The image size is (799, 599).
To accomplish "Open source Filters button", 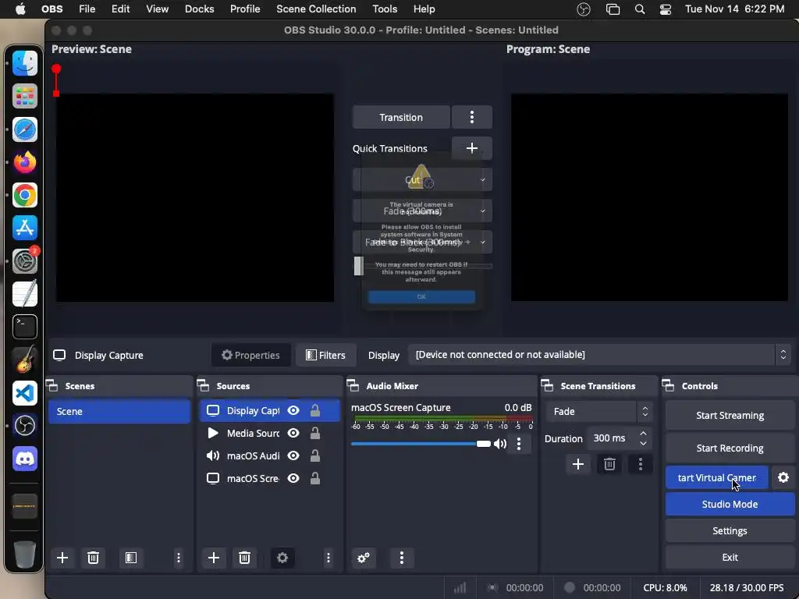I will pyautogui.click(x=325, y=355).
